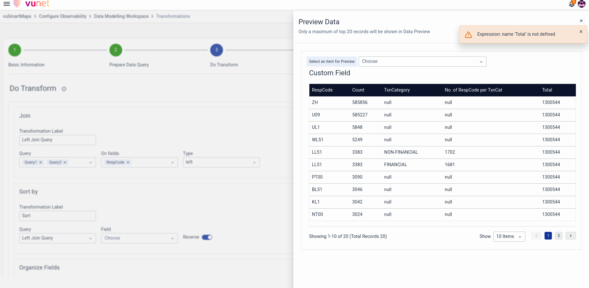Open the 10 Items page size dropdown
Image resolution: width=589 pixels, height=288 pixels.
pos(509,236)
